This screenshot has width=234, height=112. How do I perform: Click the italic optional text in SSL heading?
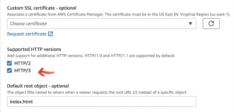[x=68, y=8]
